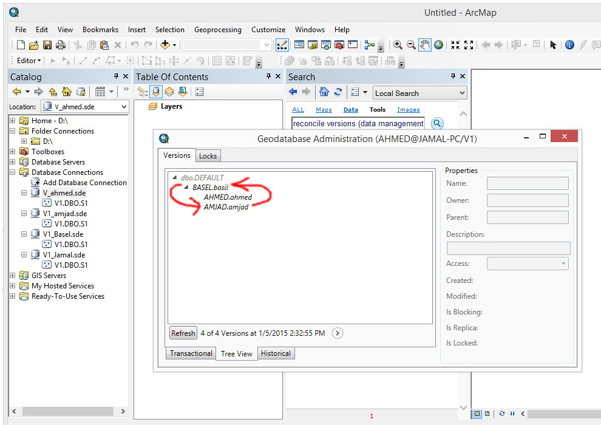
Task: Zoom to Full Extent globe
Action: tap(438, 45)
